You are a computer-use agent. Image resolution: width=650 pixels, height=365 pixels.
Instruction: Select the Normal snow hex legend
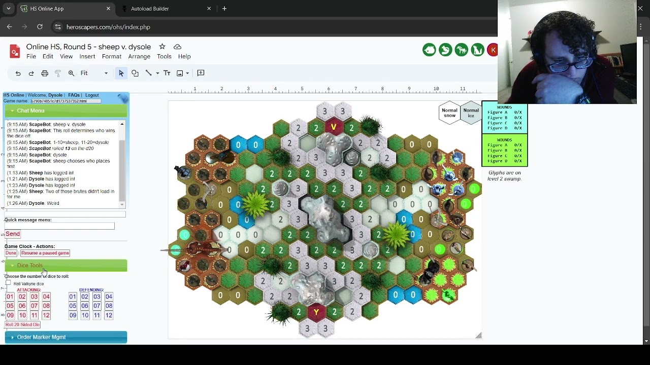pos(449,113)
